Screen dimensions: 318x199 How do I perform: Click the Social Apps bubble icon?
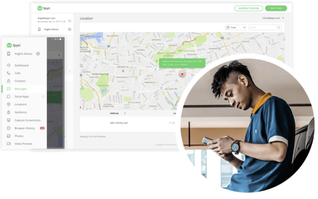pyautogui.click(x=9, y=97)
